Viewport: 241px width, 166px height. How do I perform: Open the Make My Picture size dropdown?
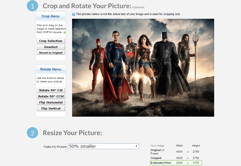tap(103, 146)
